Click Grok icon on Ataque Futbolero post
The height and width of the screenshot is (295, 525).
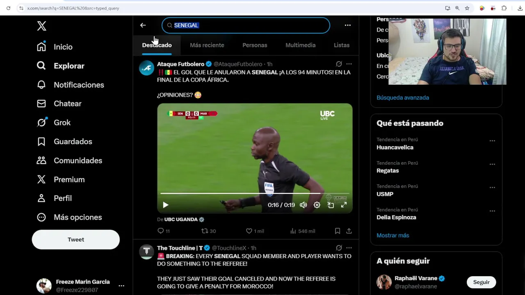(339, 64)
